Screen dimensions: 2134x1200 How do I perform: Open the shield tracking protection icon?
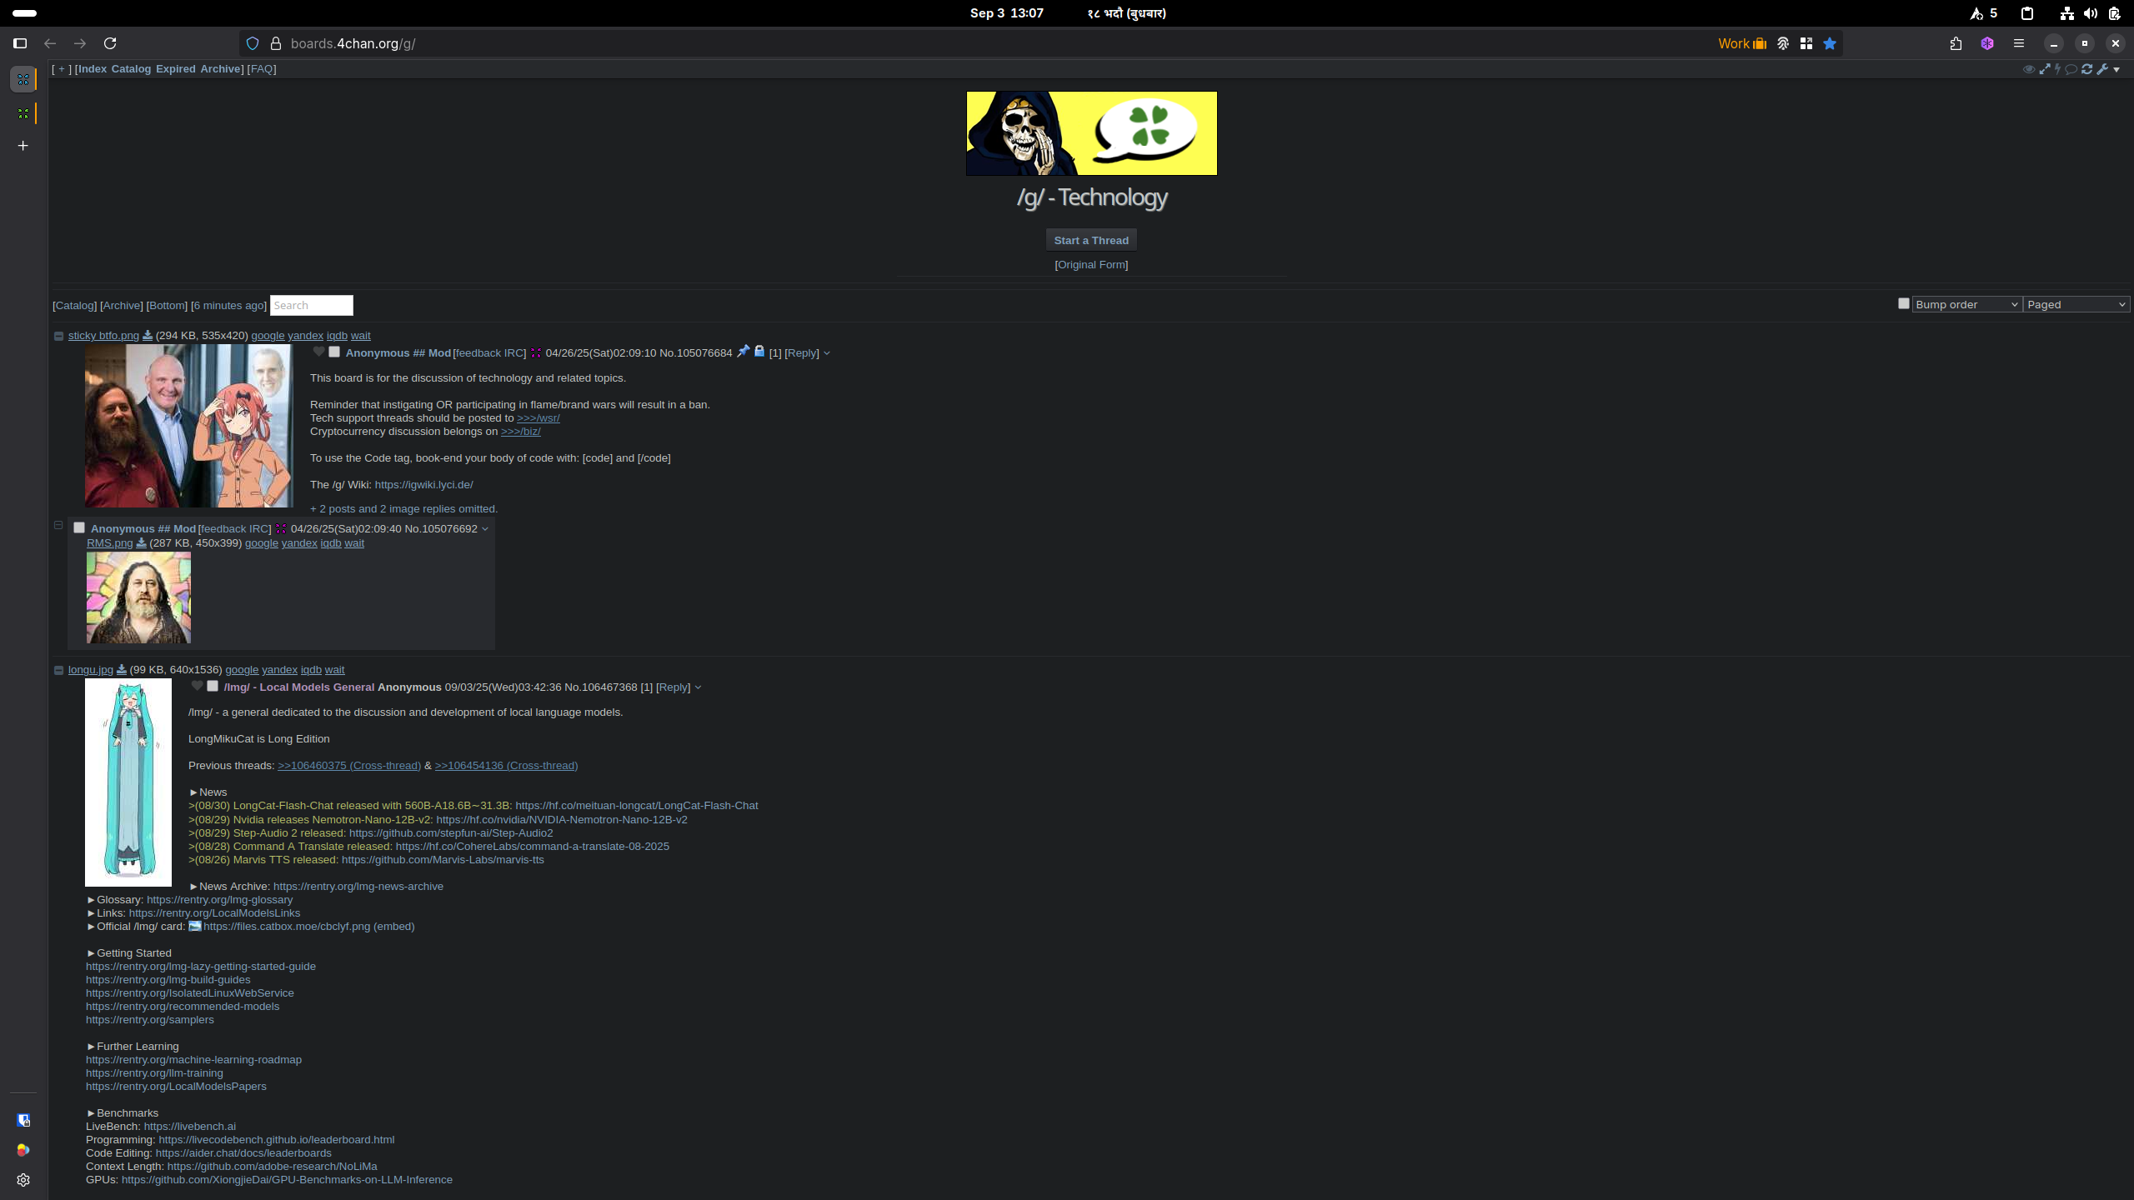coord(253,43)
